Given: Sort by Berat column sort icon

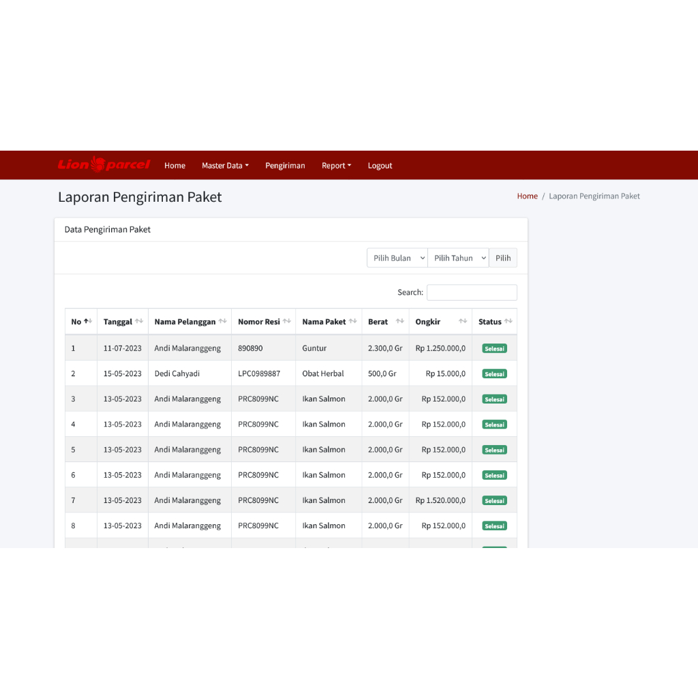Looking at the screenshot, I should 399,322.
